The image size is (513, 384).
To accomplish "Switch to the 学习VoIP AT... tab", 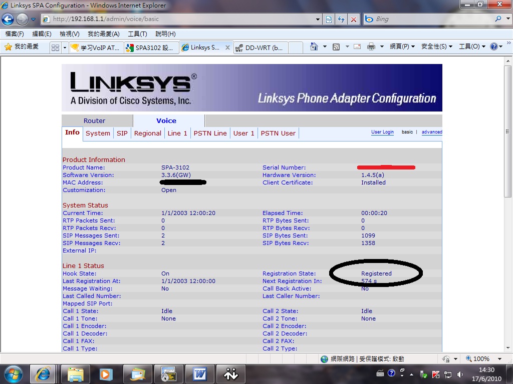I will (x=97, y=47).
